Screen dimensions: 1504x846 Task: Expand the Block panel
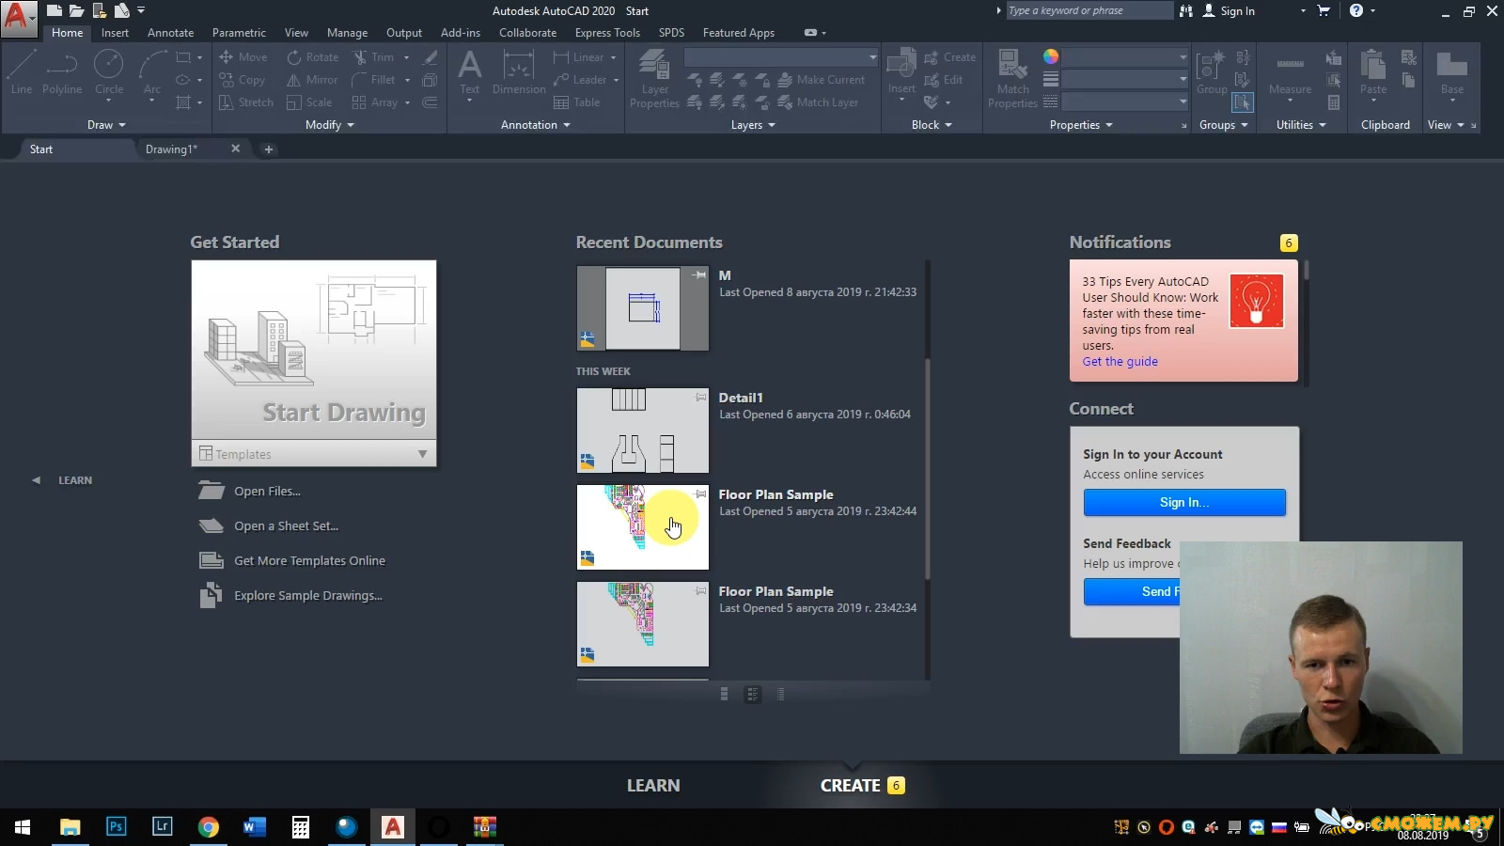[932, 125]
